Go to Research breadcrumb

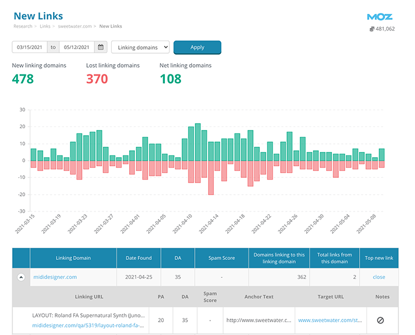click(x=24, y=26)
